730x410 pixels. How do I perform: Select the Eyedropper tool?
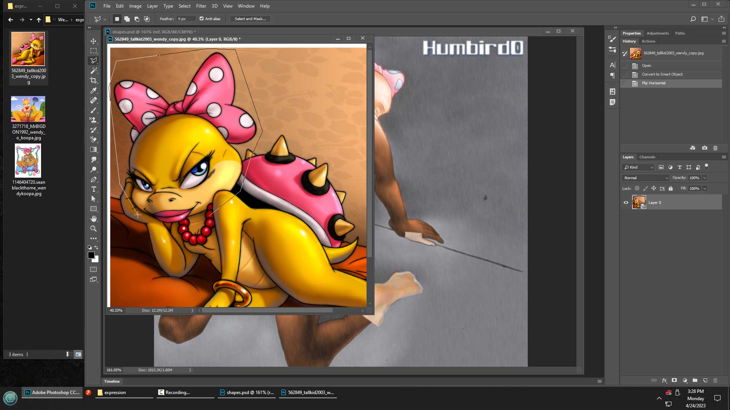(x=94, y=90)
